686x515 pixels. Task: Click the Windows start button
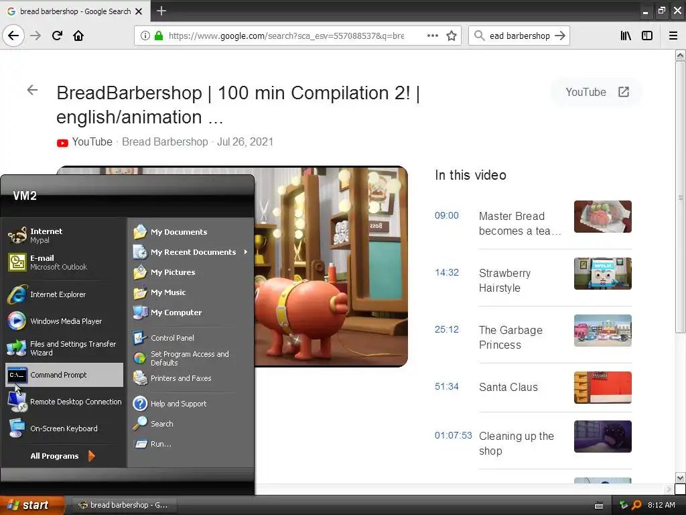(31, 505)
